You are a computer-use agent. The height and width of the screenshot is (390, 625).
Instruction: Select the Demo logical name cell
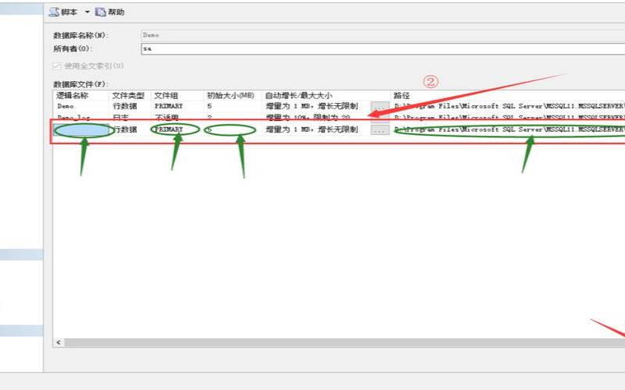81,106
